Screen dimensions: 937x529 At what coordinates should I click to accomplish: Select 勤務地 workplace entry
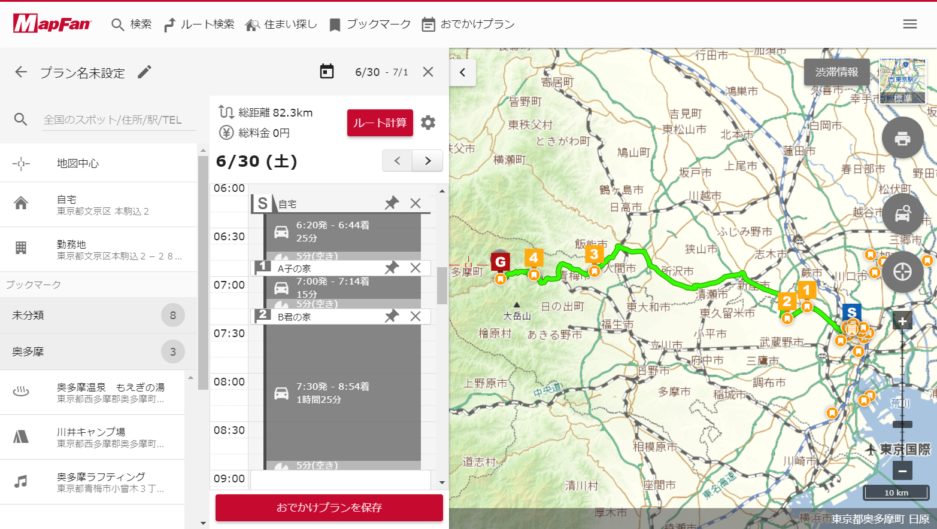[x=98, y=249]
